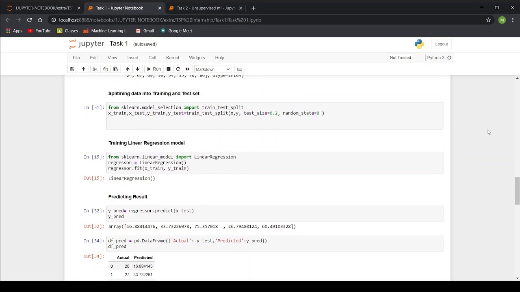Open the cell type Markdown dropdown
Screen dimensions: 520x292
(212, 69)
